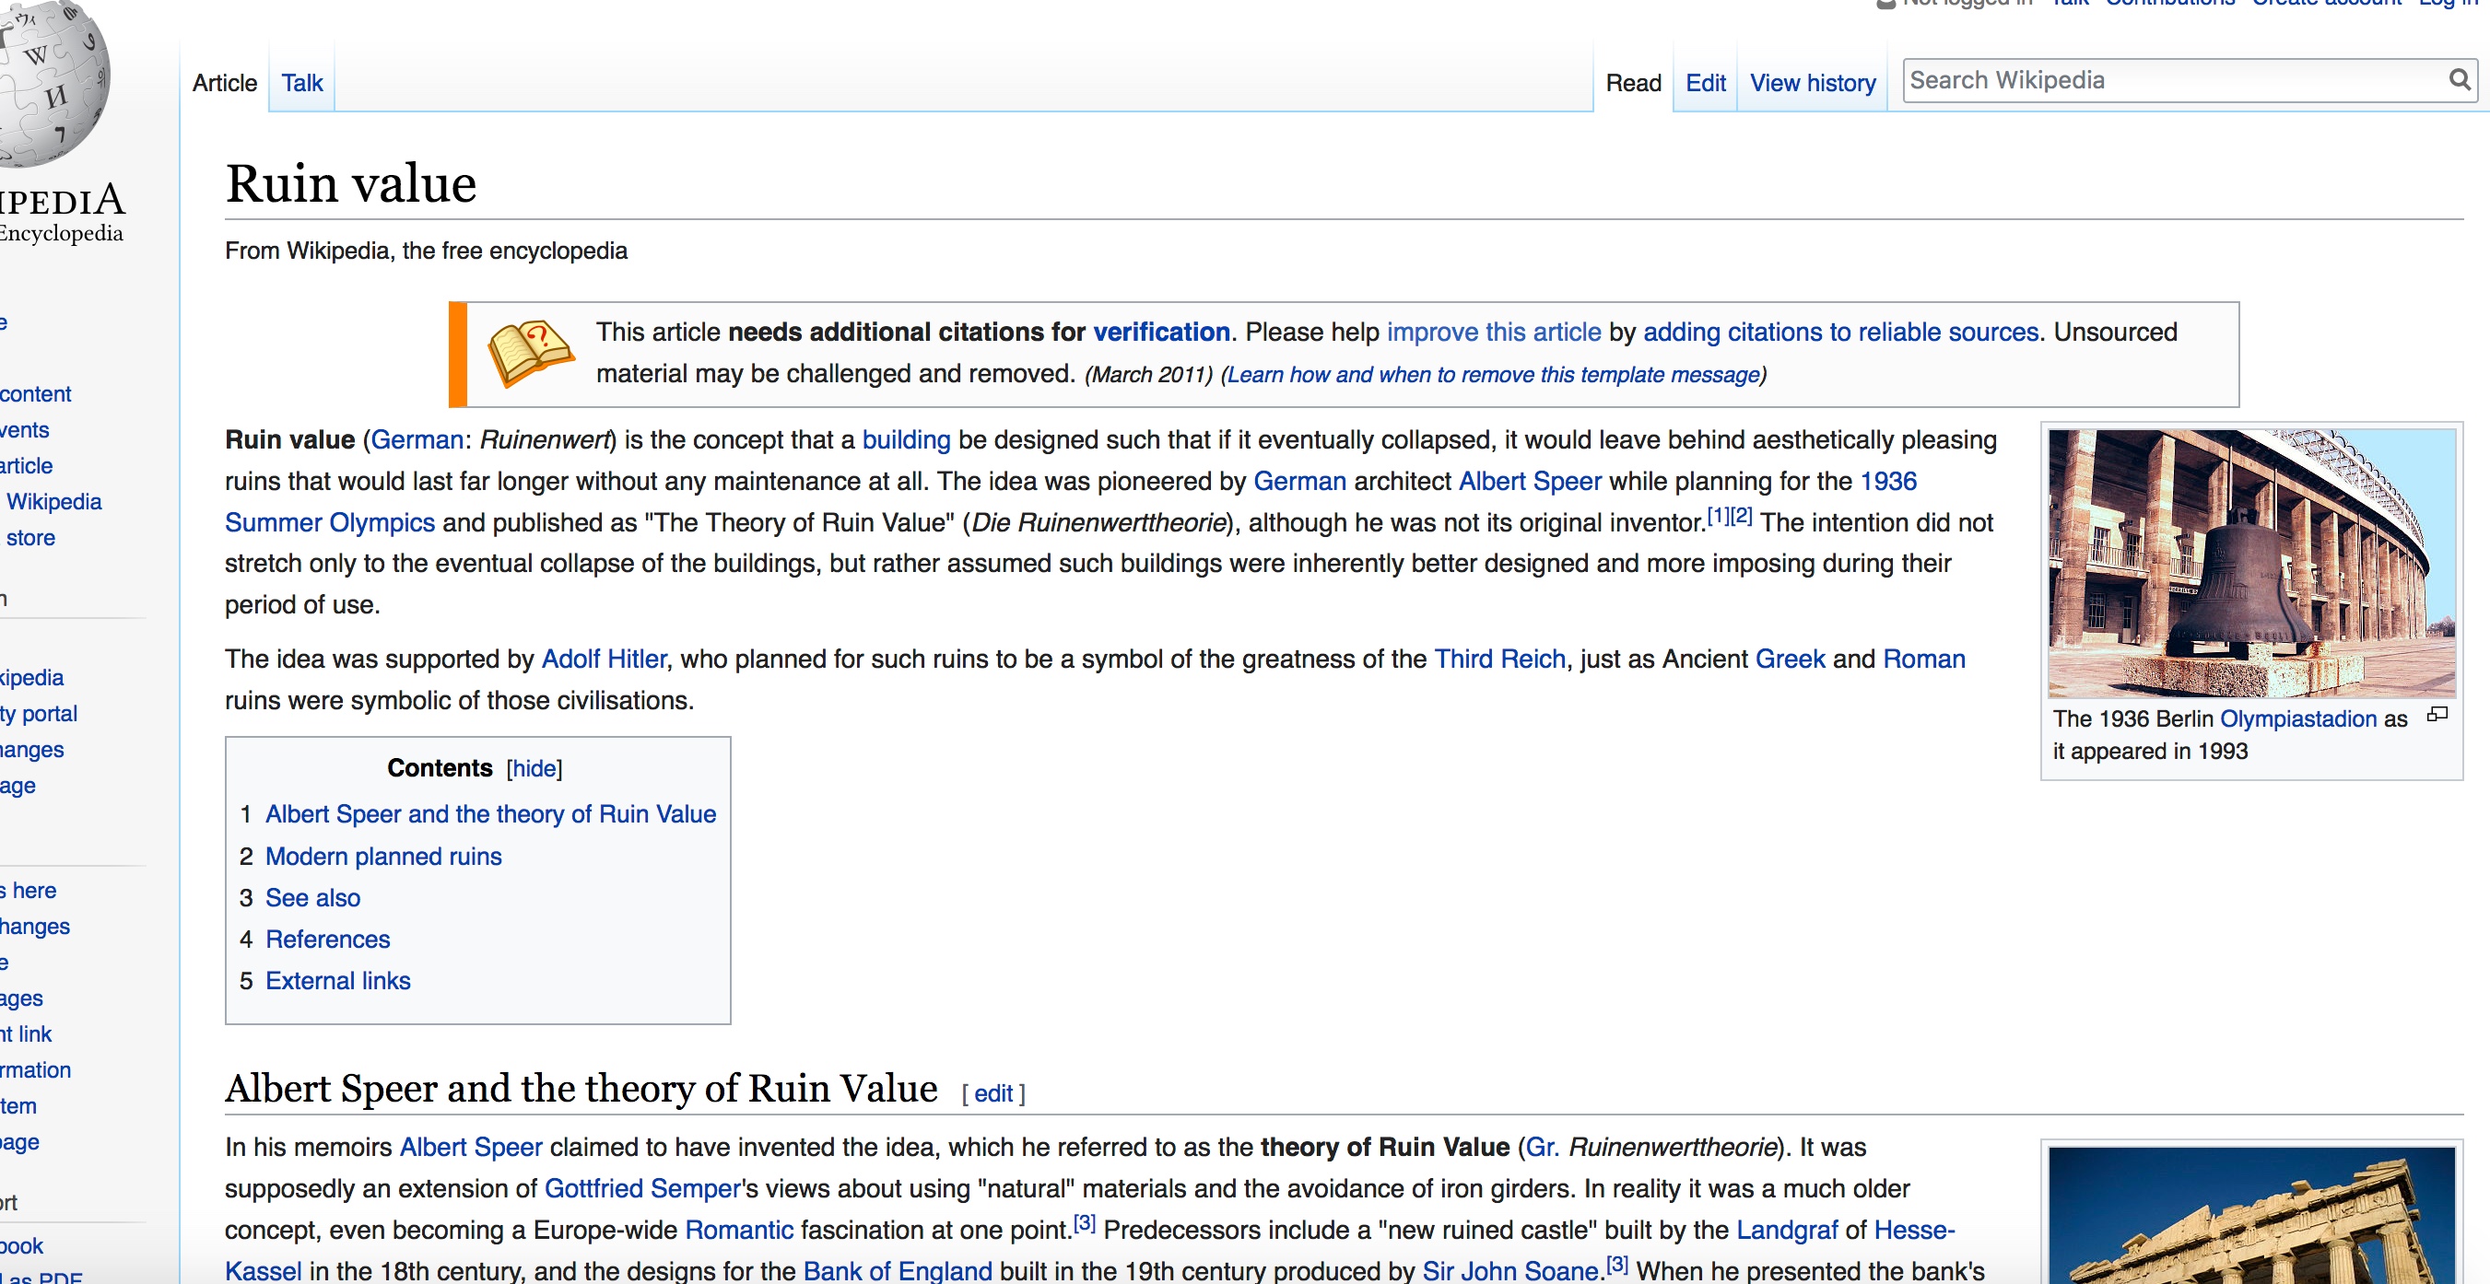Open adding citations to reliable sources

1840,333
